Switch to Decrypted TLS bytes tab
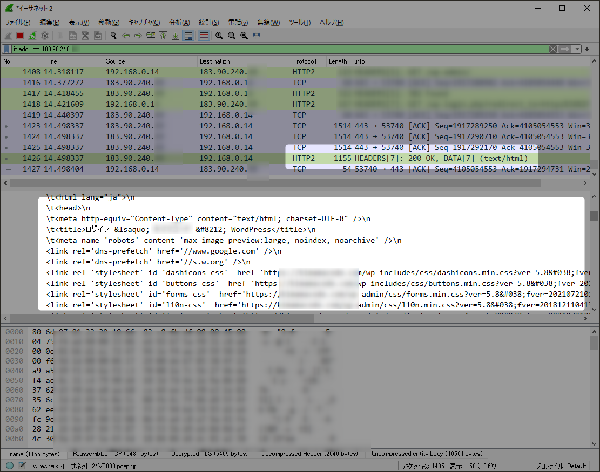This screenshot has width=600, height=472. (210, 454)
